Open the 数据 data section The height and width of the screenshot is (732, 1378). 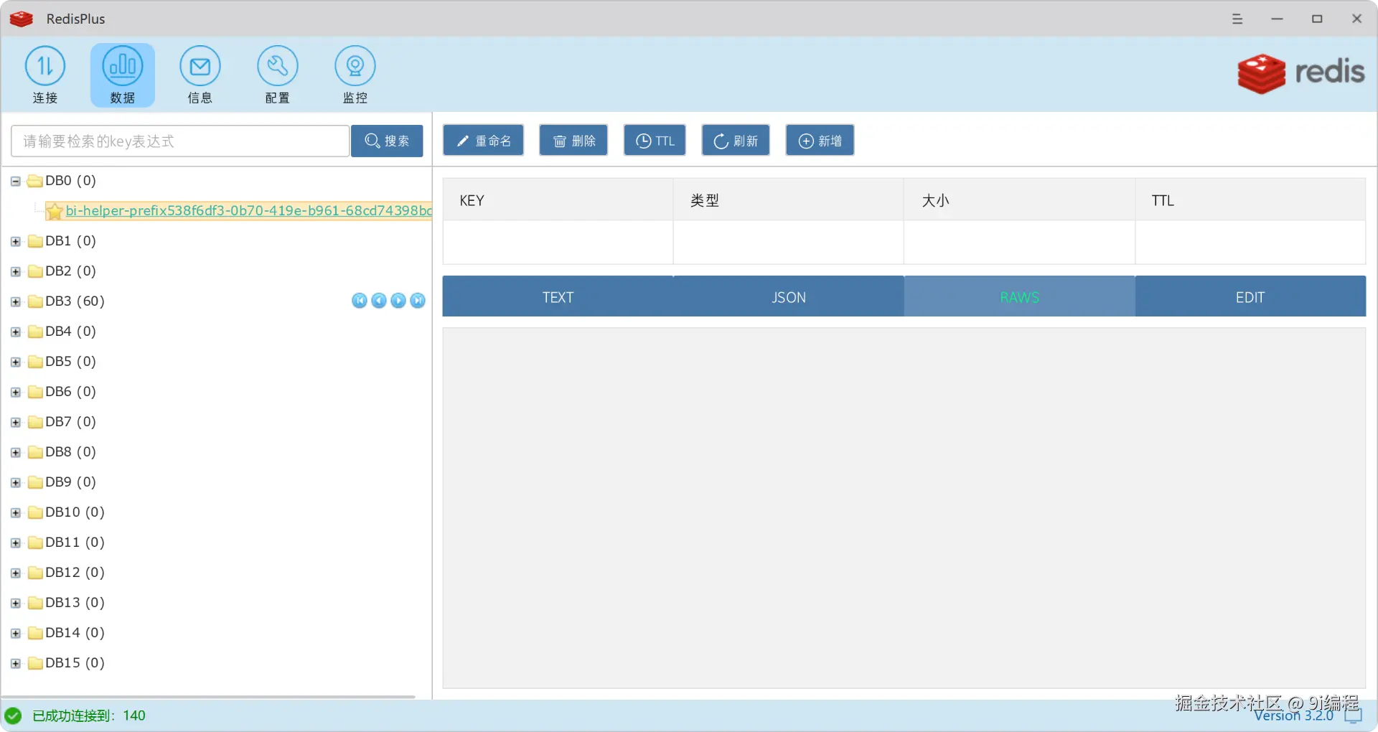[x=122, y=75]
